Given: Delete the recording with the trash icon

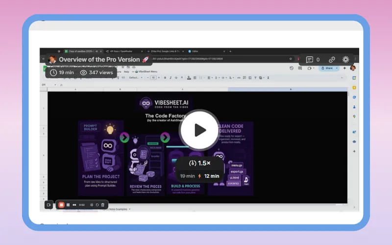Looking at the screenshot, I should (103, 205).
